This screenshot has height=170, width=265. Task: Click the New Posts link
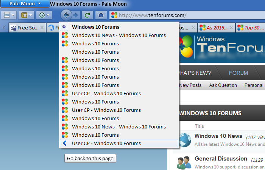click(x=190, y=85)
